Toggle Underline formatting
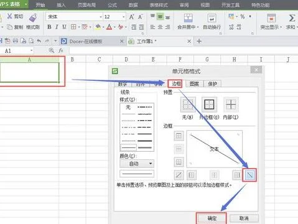Image resolution: width=298 pixels, height=224 pixels. tap(64, 27)
